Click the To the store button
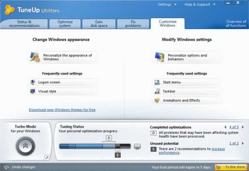The image size is (249, 171). tap(231, 167)
